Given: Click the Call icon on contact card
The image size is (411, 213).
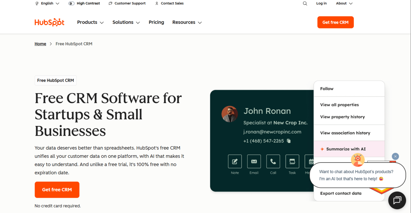Looking at the screenshot, I should tap(273, 161).
